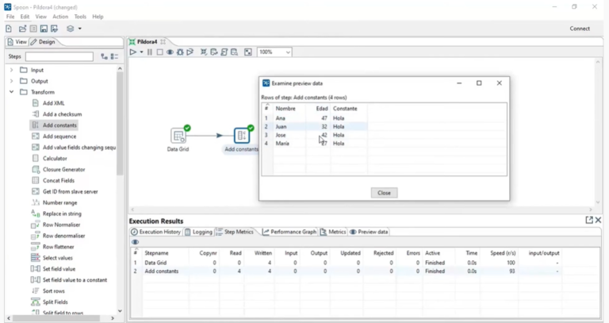Toggle the show/hide results grid icon

point(248,52)
